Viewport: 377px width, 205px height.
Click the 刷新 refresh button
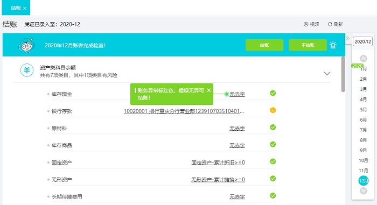[335, 24]
